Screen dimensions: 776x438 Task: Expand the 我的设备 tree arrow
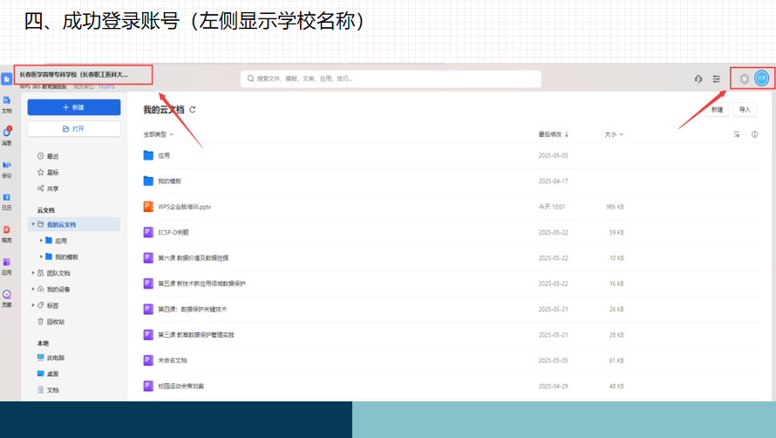pos(33,289)
